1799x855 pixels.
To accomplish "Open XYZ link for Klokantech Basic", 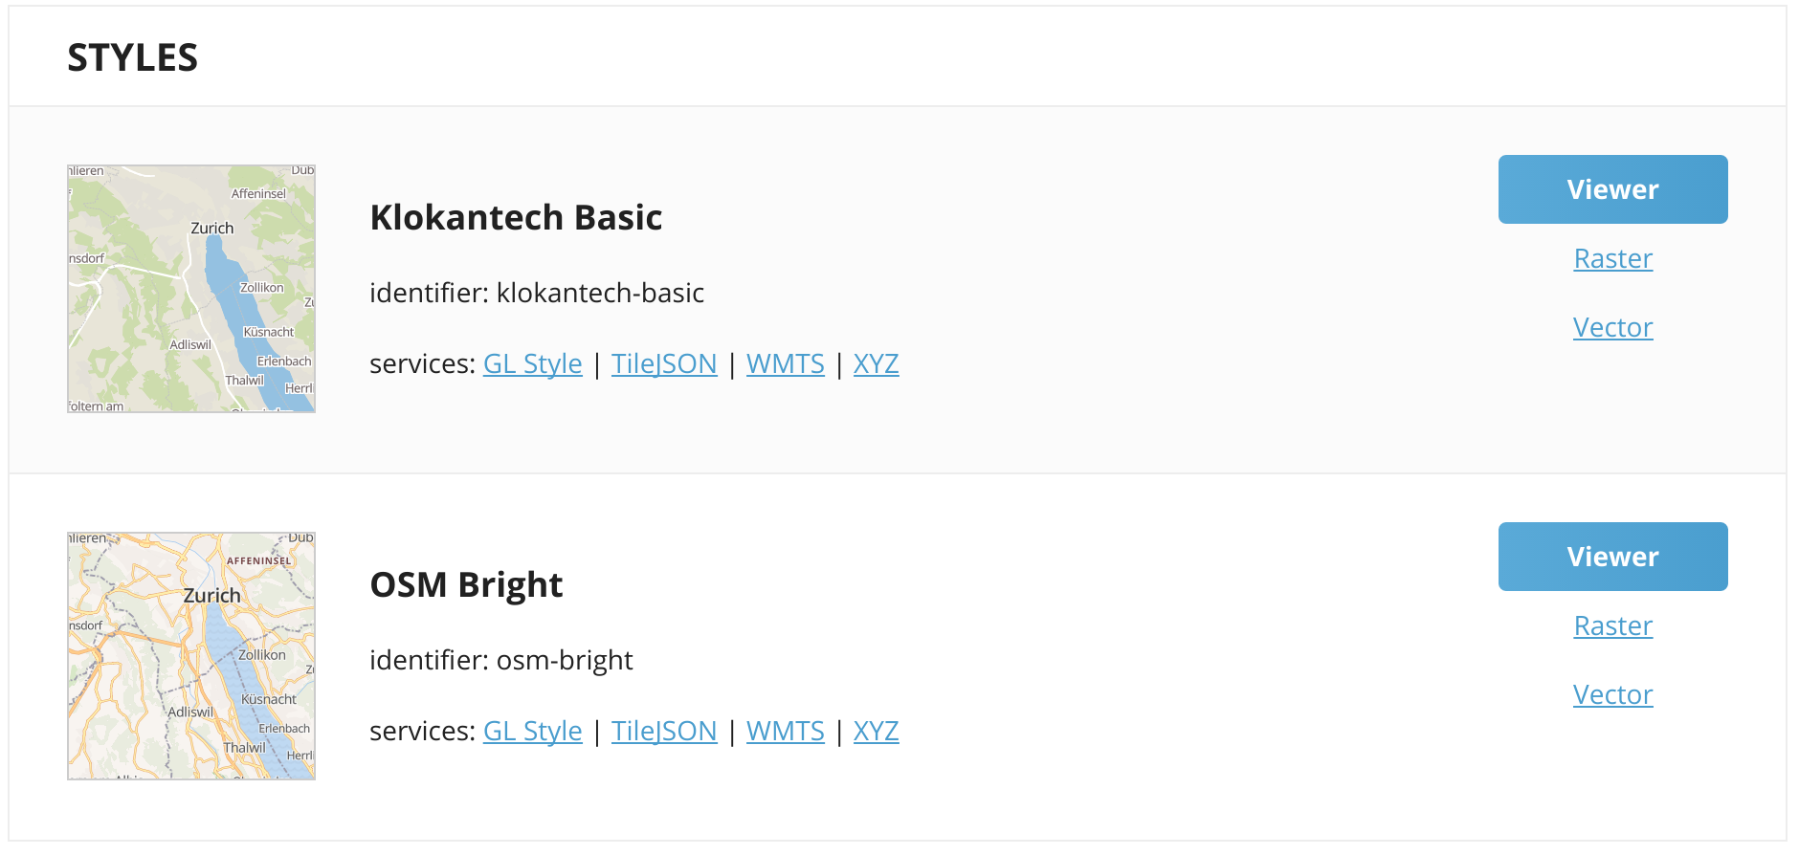I will pyautogui.click(x=876, y=363).
